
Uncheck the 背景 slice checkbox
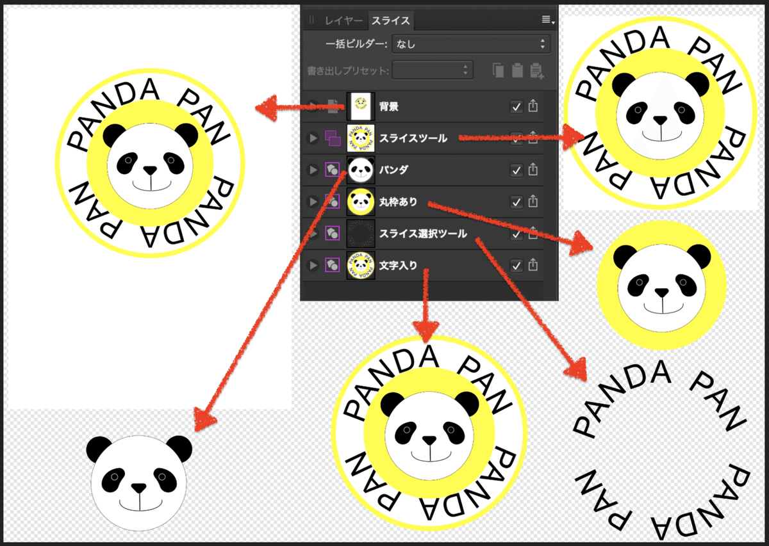(x=516, y=107)
